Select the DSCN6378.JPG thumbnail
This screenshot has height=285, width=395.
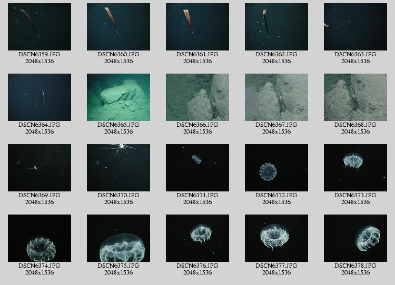pyautogui.click(x=355, y=238)
